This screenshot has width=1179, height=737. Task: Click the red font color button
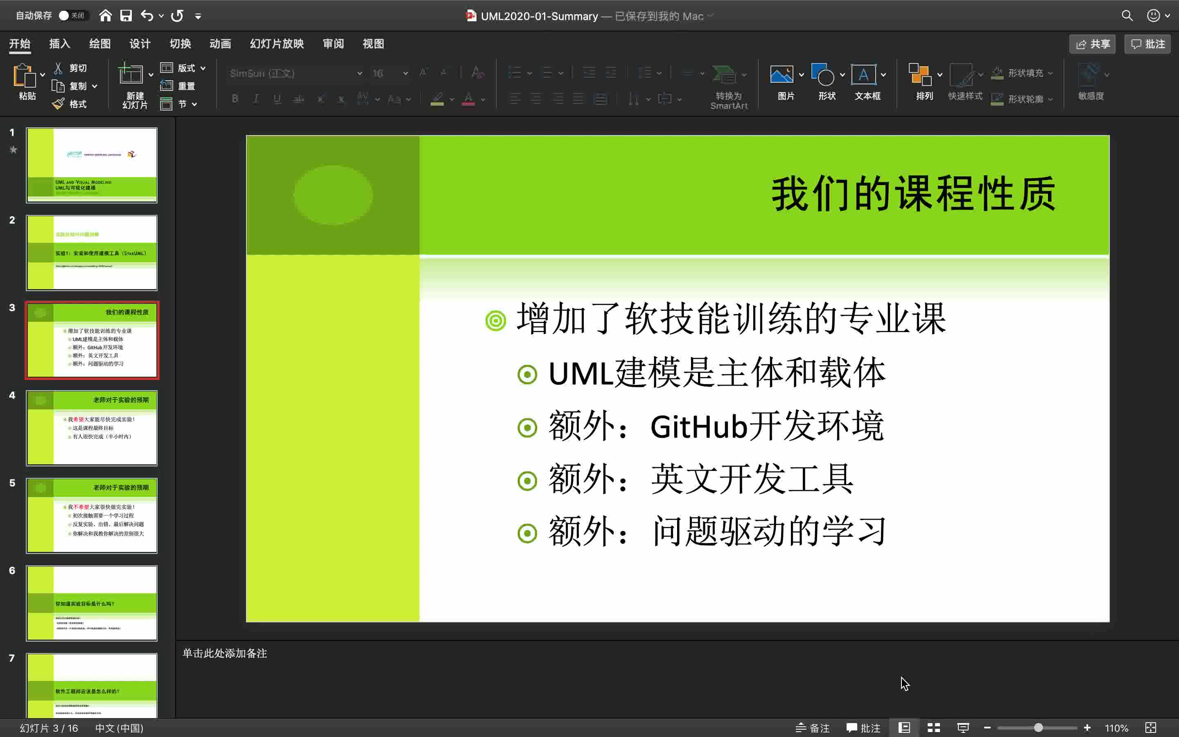click(x=468, y=99)
